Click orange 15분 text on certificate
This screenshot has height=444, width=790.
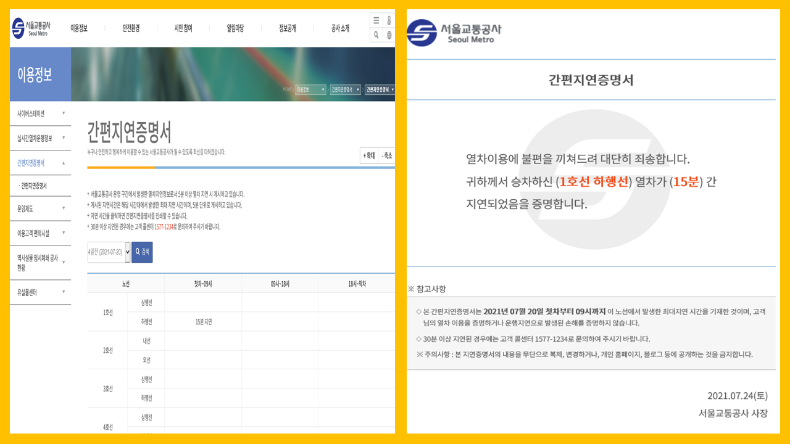[686, 182]
